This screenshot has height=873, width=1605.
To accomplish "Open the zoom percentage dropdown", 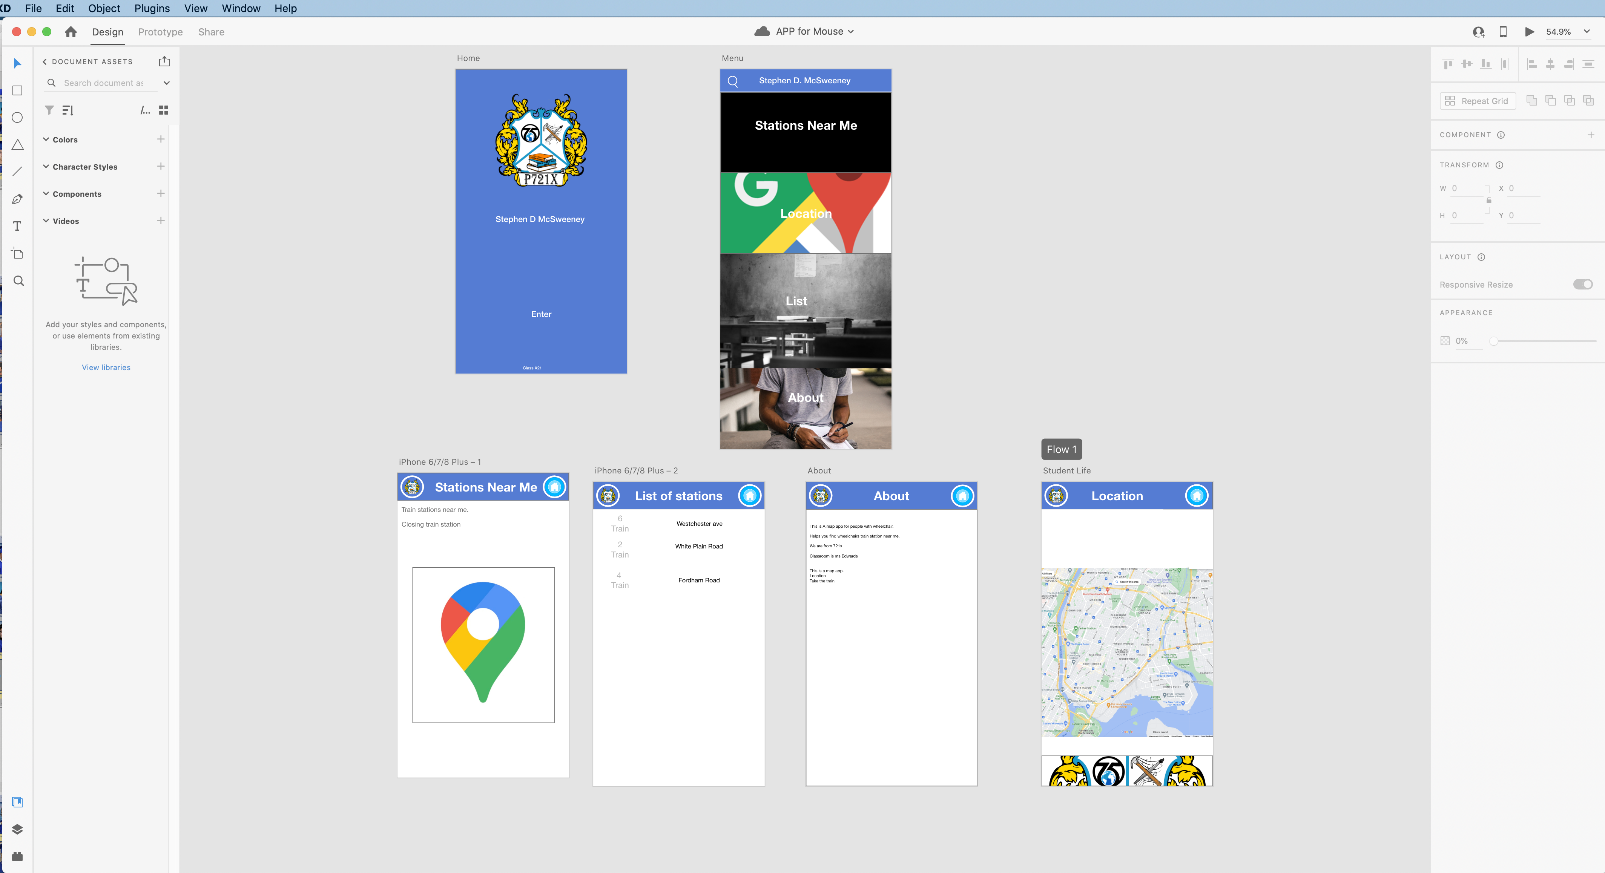I will click(1587, 32).
